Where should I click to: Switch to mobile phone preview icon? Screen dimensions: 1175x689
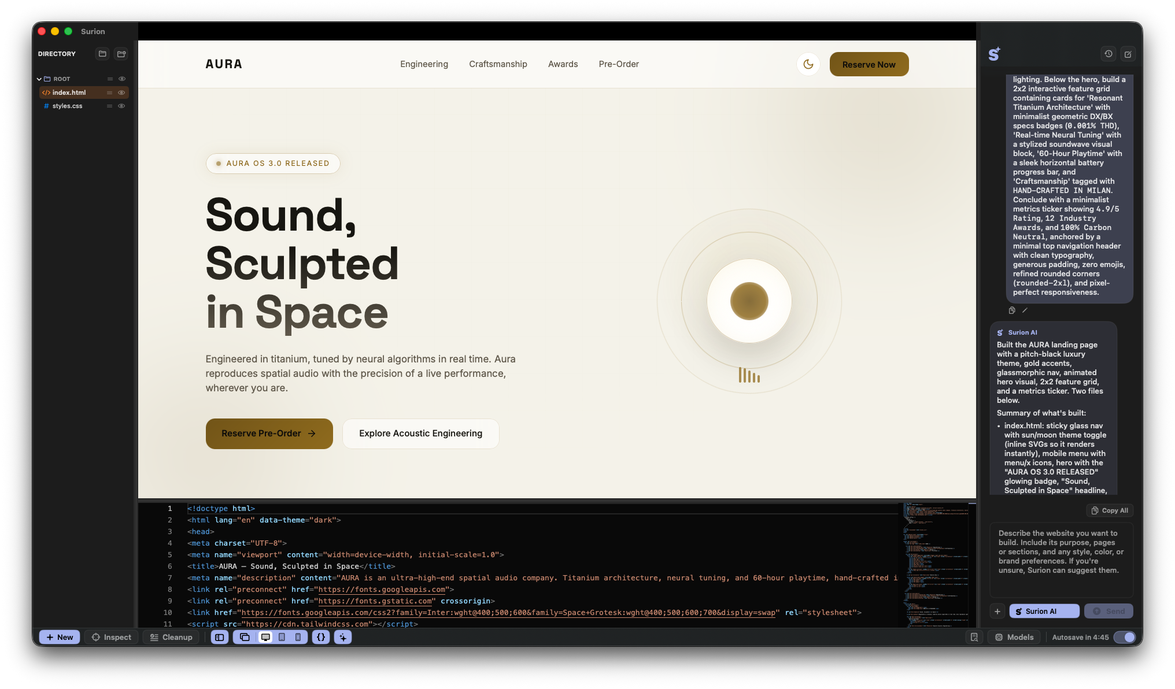[298, 637]
